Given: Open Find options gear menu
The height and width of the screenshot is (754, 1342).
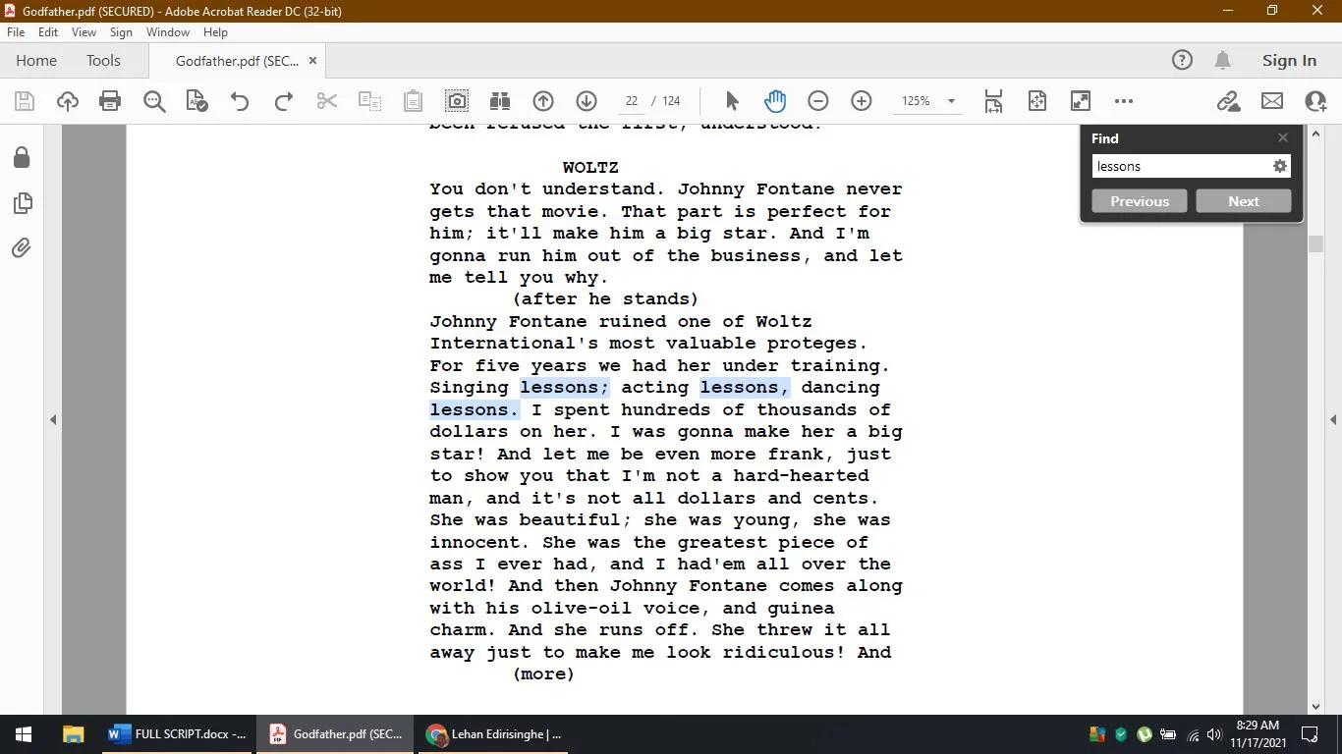Looking at the screenshot, I should pos(1280,167).
